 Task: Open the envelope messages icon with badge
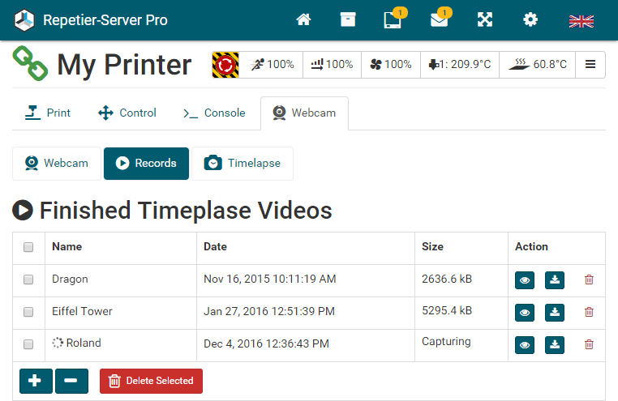coord(440,20)
